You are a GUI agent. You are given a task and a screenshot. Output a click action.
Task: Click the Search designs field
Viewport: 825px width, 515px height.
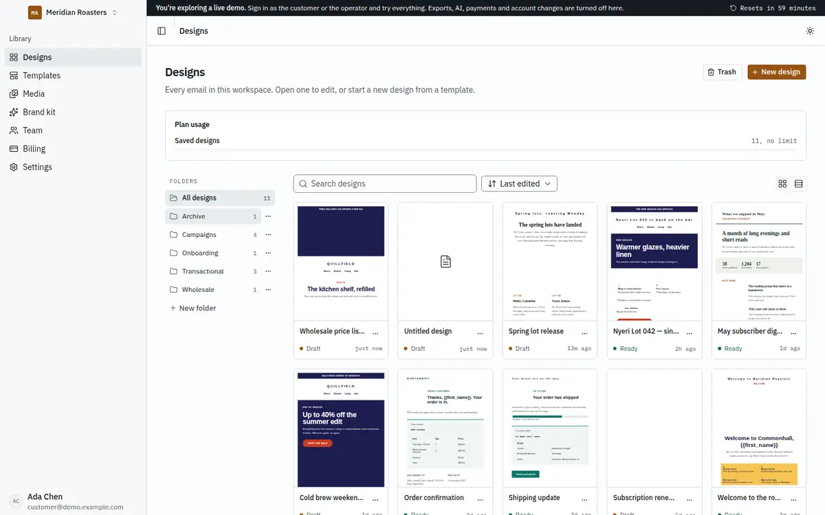[385, 184]
